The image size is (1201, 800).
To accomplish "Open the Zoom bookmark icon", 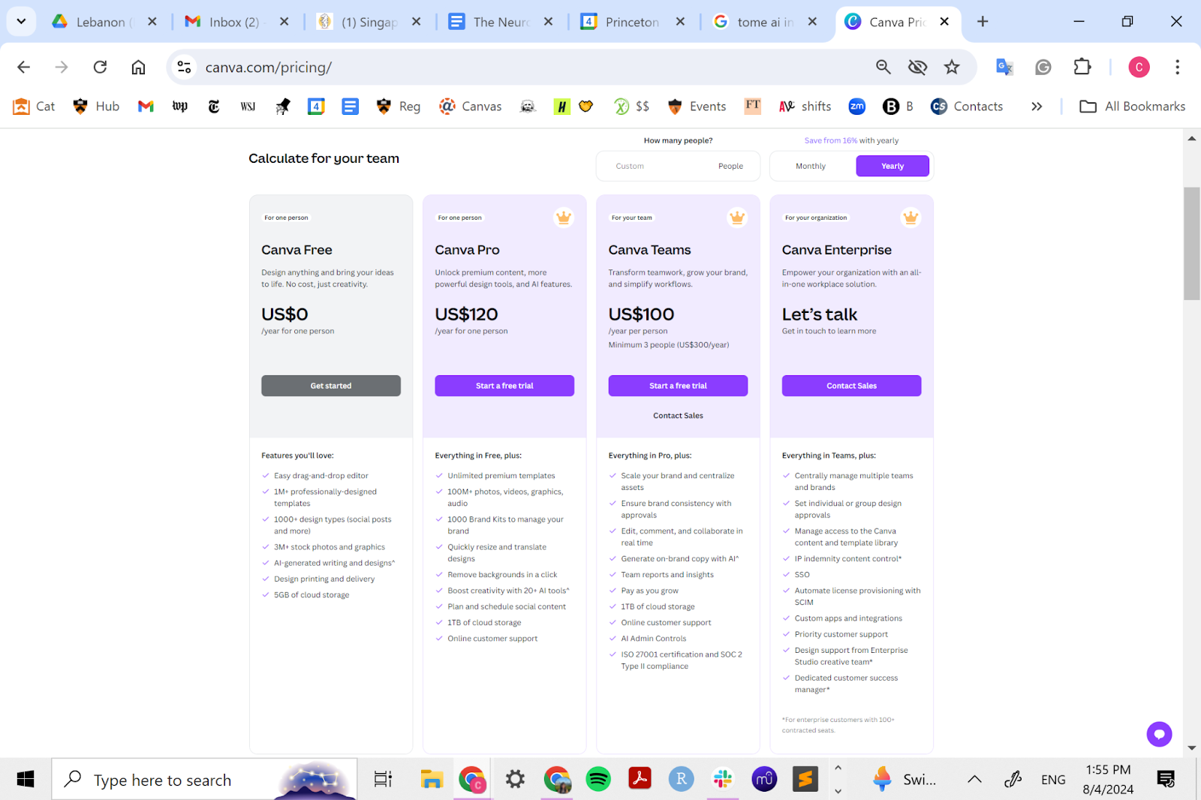I will click(857, 107).
